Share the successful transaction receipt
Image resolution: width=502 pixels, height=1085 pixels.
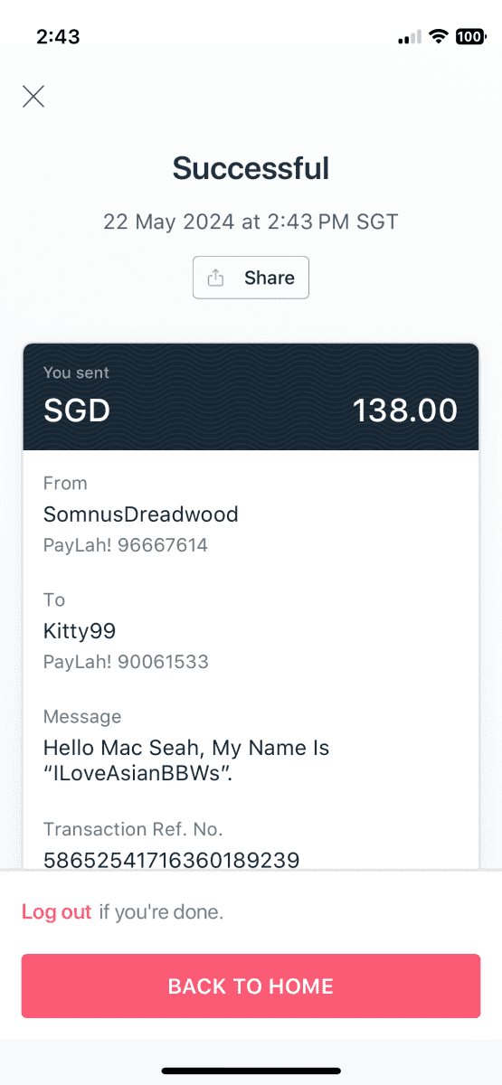point(251,278)
